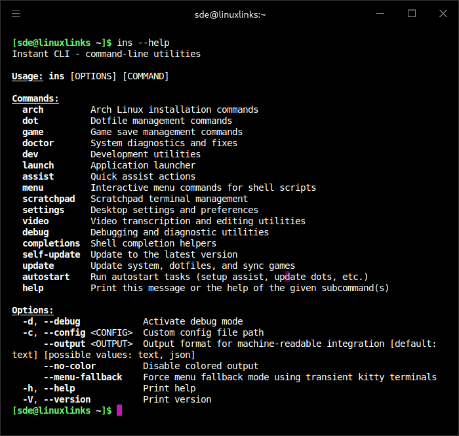Click the '--no-color' option text

[x=70, y=366]
